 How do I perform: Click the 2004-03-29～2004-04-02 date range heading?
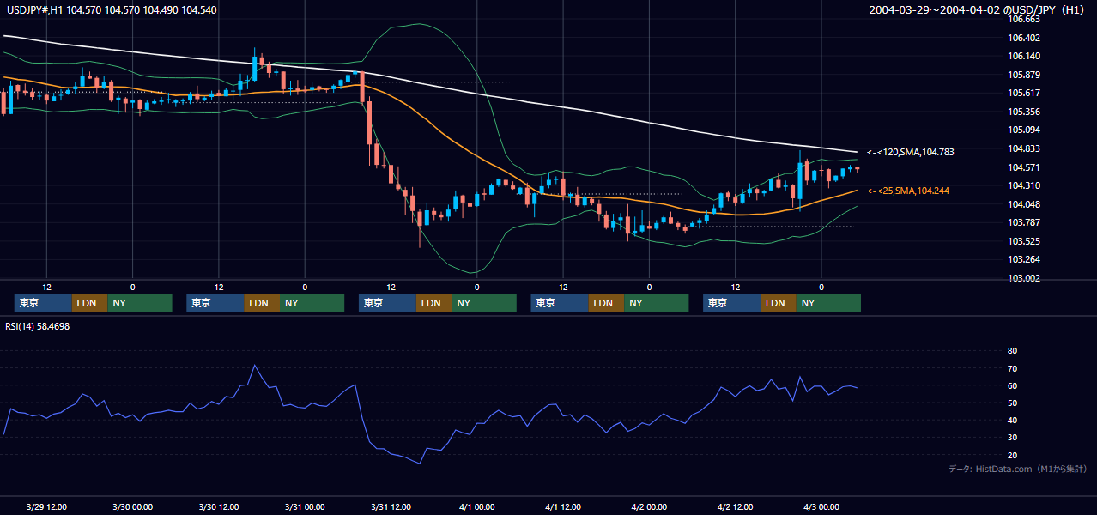(978, 9)
